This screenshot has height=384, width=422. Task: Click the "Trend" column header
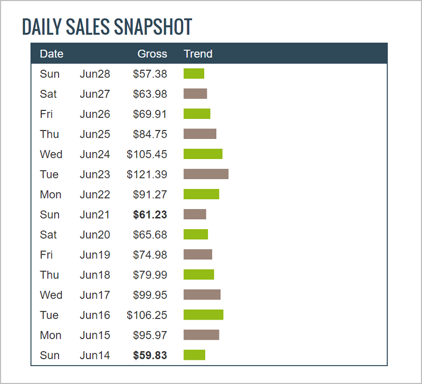click(x=198, y=54)
